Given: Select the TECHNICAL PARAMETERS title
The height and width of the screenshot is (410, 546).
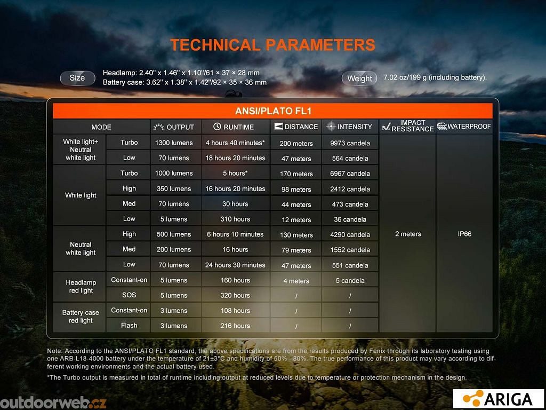Looking at the screenshot, I should point(272,45).
